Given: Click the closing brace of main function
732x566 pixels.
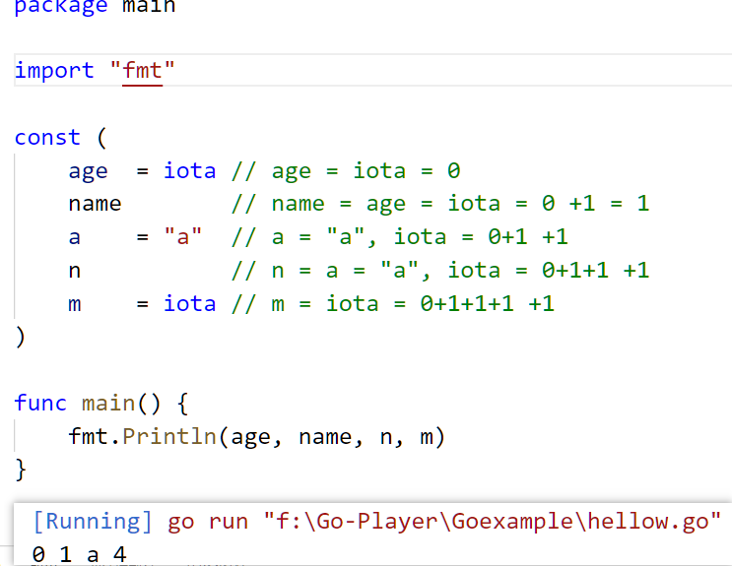Looking at the screenshot, I should tap(21, 470).
